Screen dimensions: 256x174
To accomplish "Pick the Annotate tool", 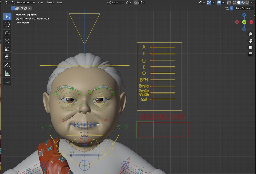I will click(7, 65).
